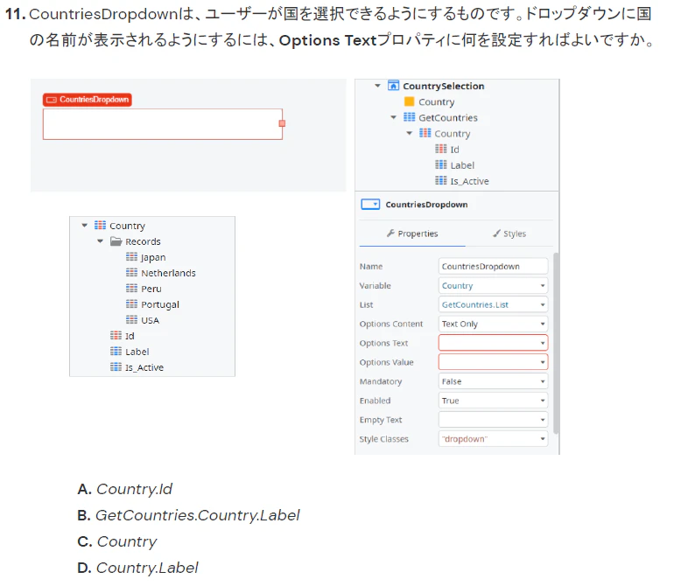Click the Name field with CountriesDropdown

tap(494, 266)
